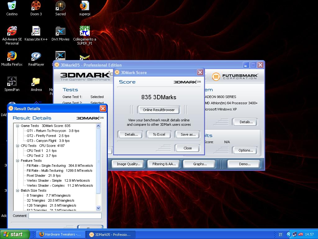Click the ATI tray icon

(301, 234)
